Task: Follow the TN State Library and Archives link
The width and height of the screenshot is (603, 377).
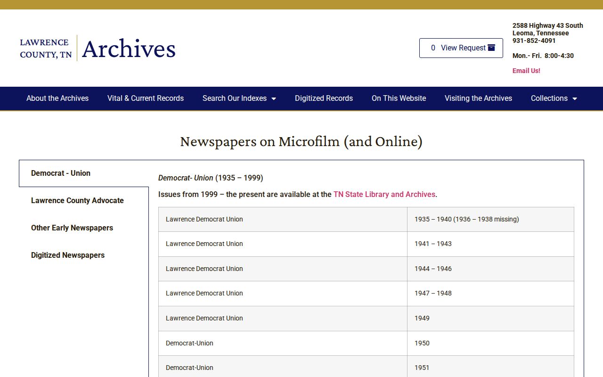Action: coord(384,194)
